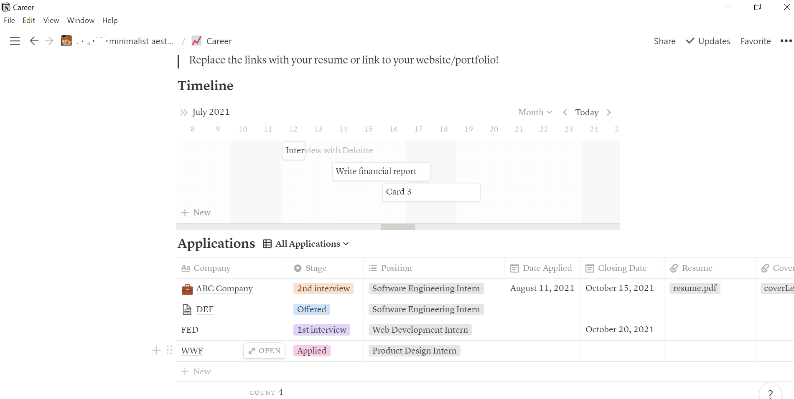Viewport: 794px width, 399px height.
Task: Open Updates via the checkmark icon
Action: click(x=690, y=41)
